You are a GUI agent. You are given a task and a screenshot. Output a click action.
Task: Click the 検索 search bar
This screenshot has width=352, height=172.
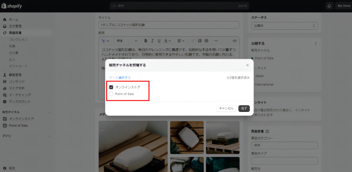point(179,6)
